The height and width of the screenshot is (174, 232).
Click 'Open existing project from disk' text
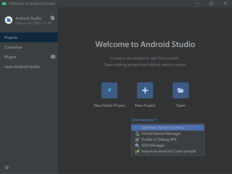pyautogui.click(x=145, y=65)
